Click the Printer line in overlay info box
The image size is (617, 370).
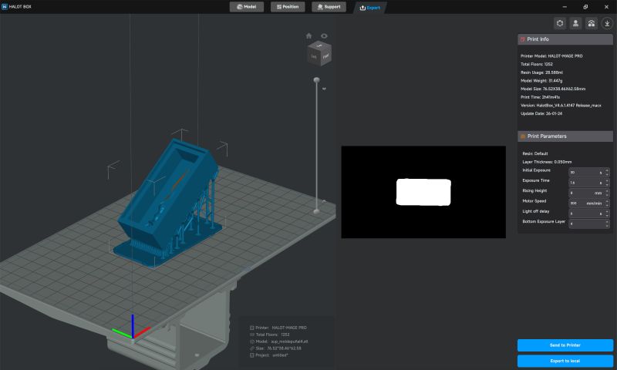point(278,328)
